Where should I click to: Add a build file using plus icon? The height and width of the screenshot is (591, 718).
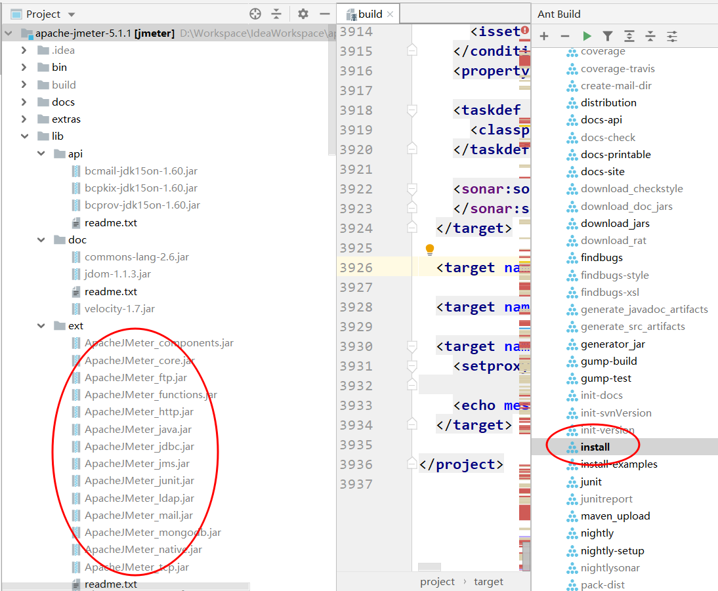click(x=543, y=35)
